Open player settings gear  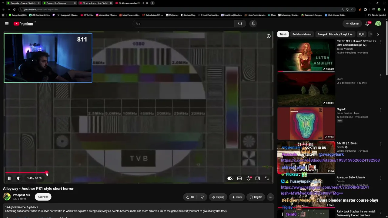pos(249,178)
